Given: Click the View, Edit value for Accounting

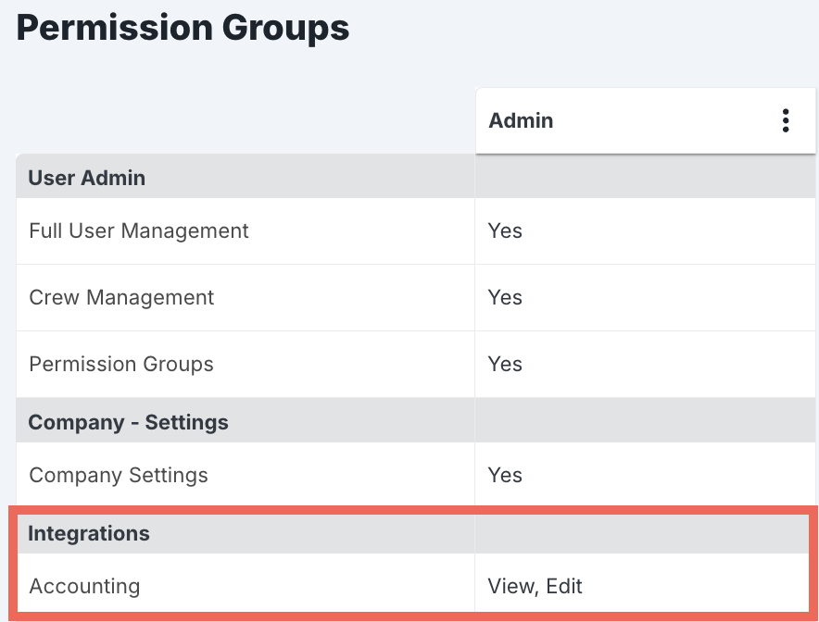Looking at the screenshot, I should click(535, 586).
